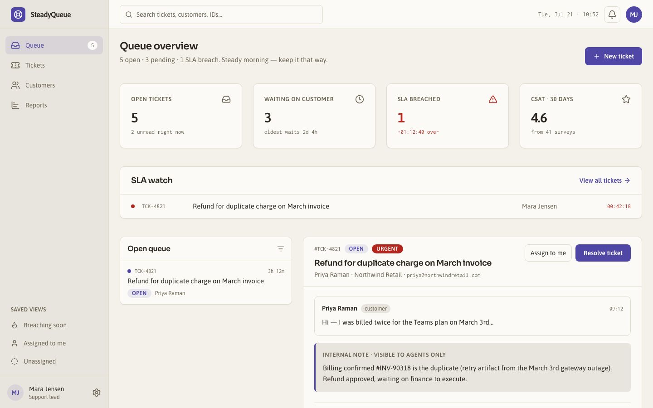Click the date Tue, Jul 21 · 10:52
This screenshot has height=408, width=653.
(x=568, y=15)
